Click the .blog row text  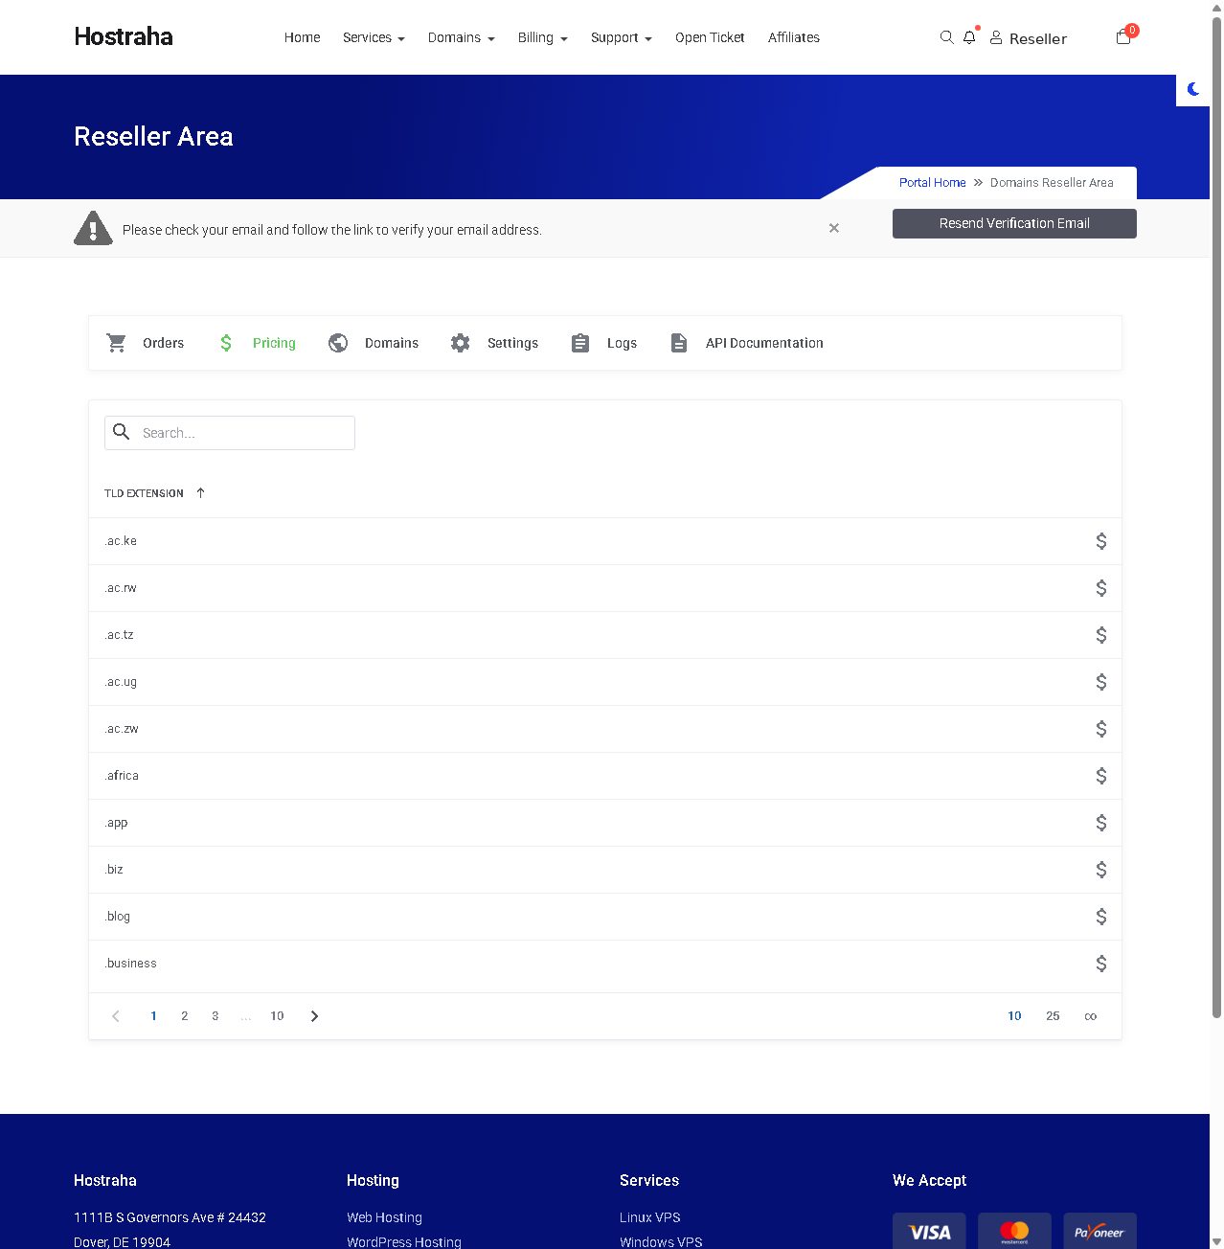(118, 917)
